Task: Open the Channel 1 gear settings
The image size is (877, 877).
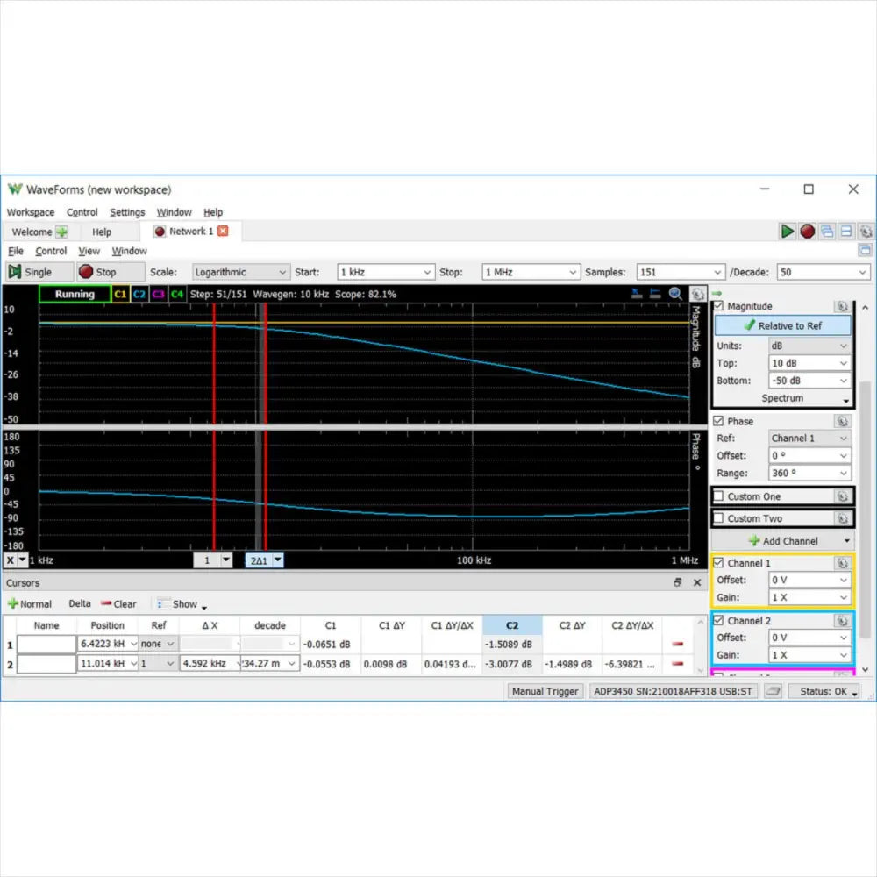Action: (x=841, y=563)
